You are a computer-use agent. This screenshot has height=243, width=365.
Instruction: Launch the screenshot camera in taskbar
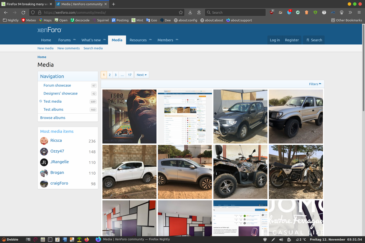[x=28, y=239]
